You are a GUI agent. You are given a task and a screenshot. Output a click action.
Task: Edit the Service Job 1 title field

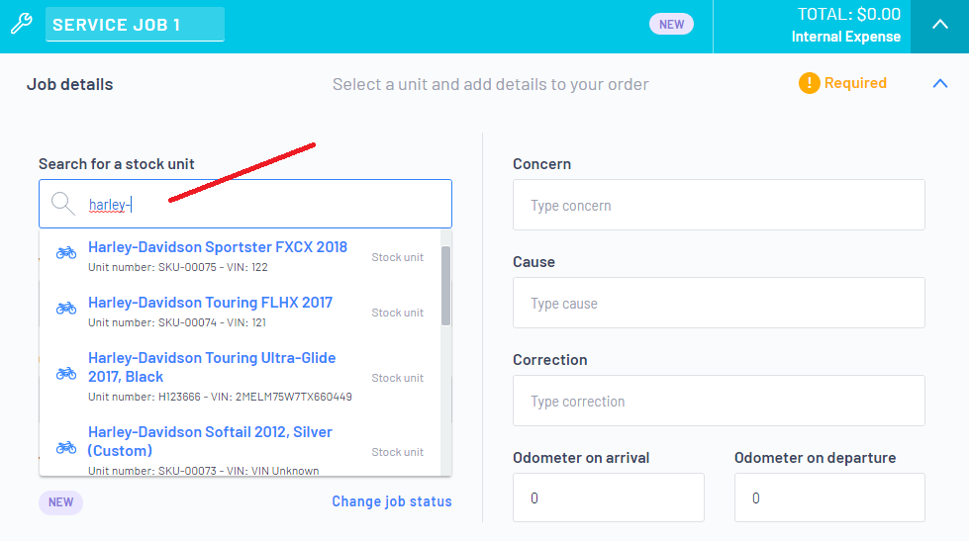pyautogui.click(x=135, y=25)
